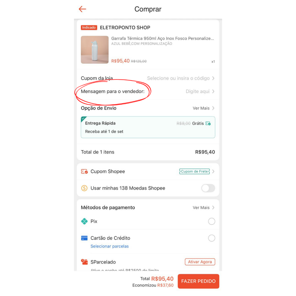
Task: Open Ver Mais for Opção de Envio
Action: pyautogui.click(x=203, y=108)
